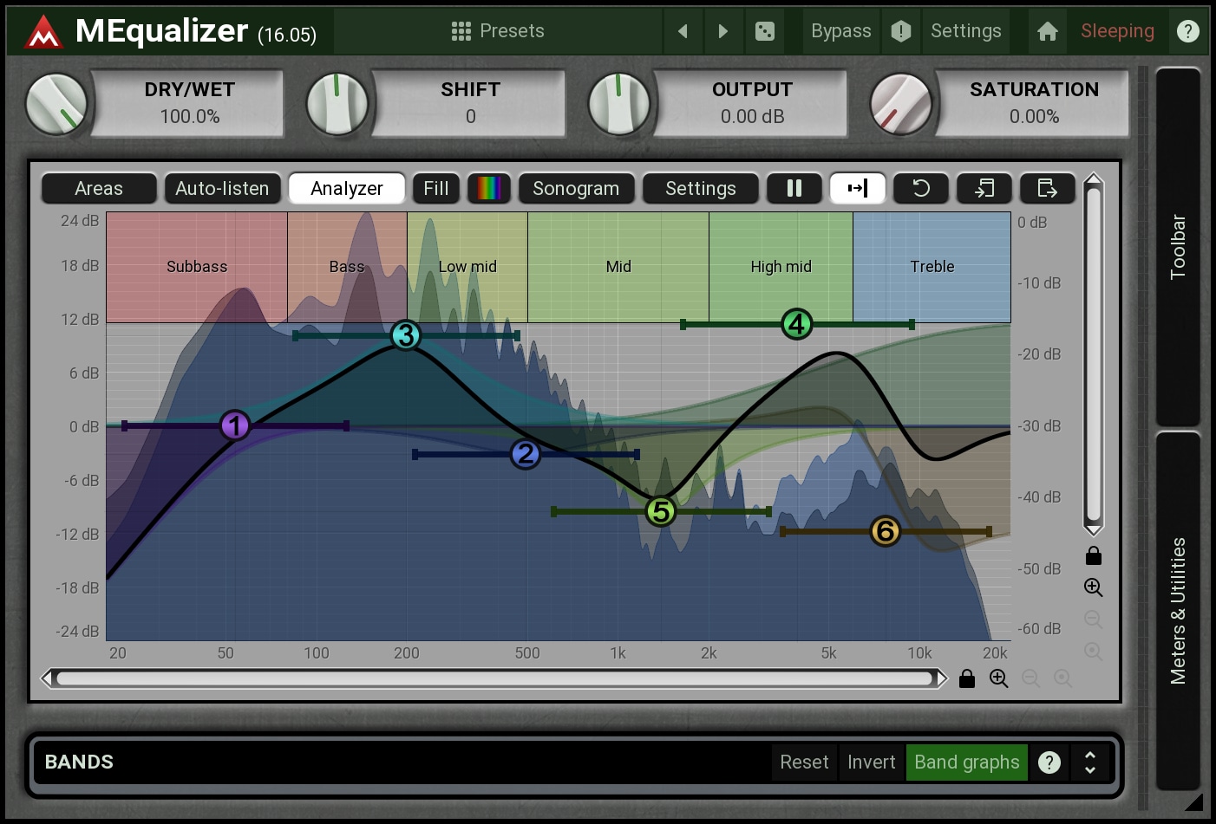Open the Bands panel help icon
The height and width of the screenshot is (824, 1216).
[1049, 762]
